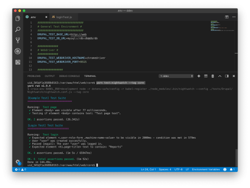Open the Debug view icon
Viewport: 250px width, 188px height.
click(18, 51)
